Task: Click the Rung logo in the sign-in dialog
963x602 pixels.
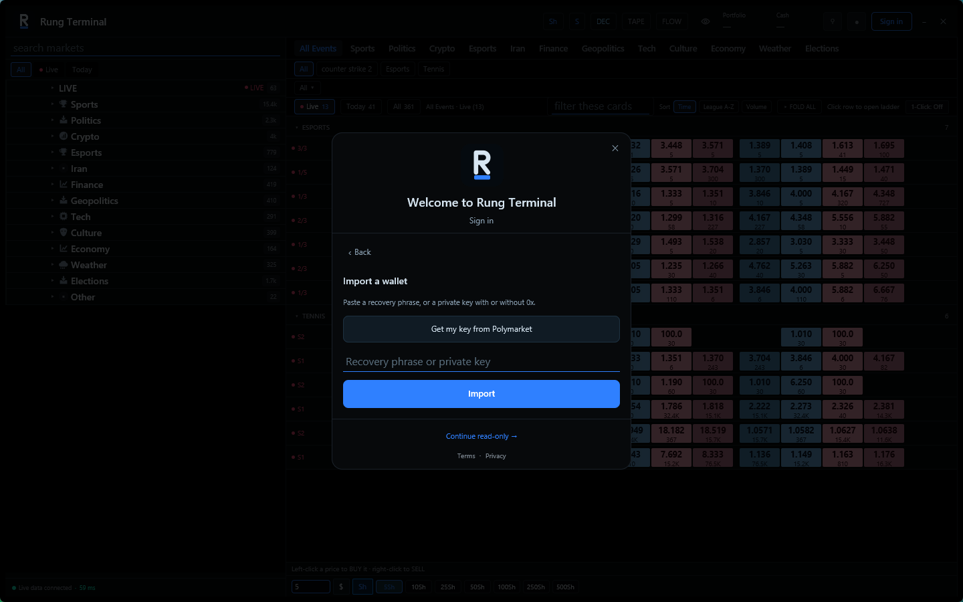Action: pos(482,165)
